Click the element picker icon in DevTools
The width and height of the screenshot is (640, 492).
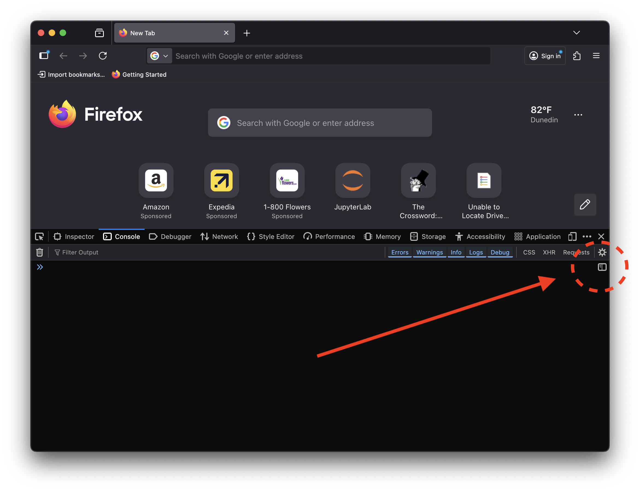pyautogui.click(x=39, y=236)
